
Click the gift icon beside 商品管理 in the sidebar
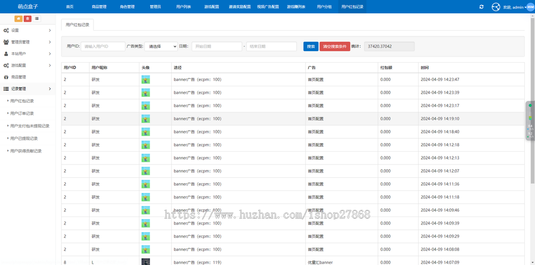[6, 77]
